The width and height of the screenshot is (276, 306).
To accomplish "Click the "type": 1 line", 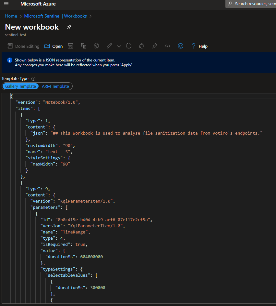I will (38, 121).
